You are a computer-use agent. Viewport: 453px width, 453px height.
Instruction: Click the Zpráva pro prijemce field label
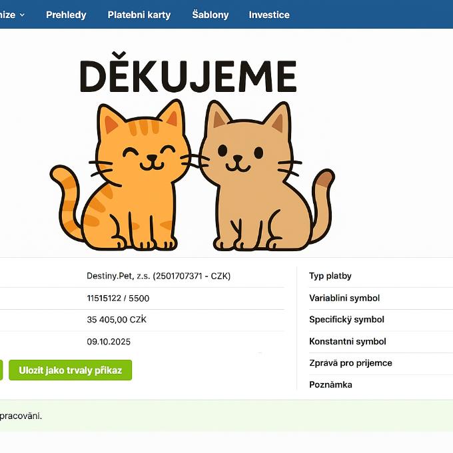coord(350,363)
